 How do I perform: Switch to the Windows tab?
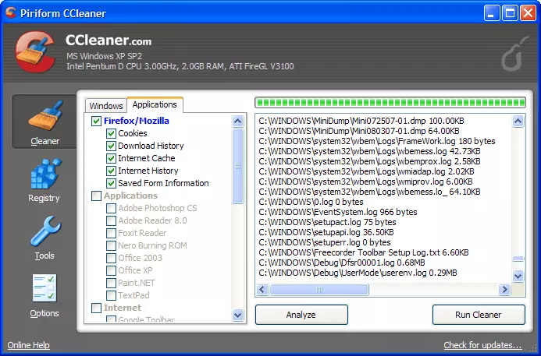(105, 106)
